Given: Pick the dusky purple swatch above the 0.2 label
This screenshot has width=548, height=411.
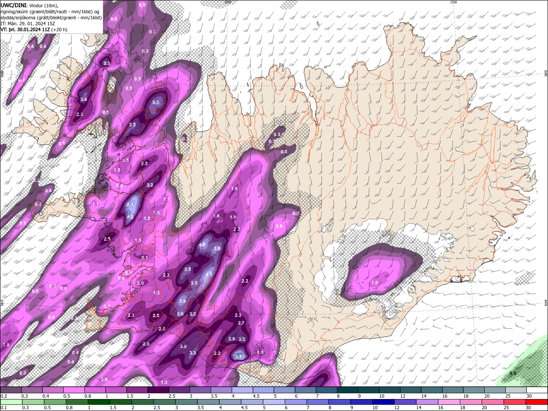Looking at the screenshot, I should (11, 390).
